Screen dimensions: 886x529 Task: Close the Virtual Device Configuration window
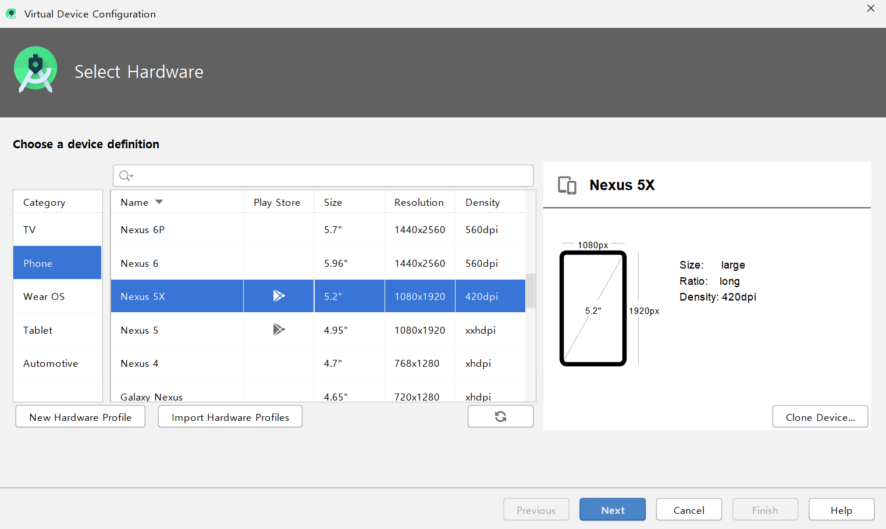870,8
